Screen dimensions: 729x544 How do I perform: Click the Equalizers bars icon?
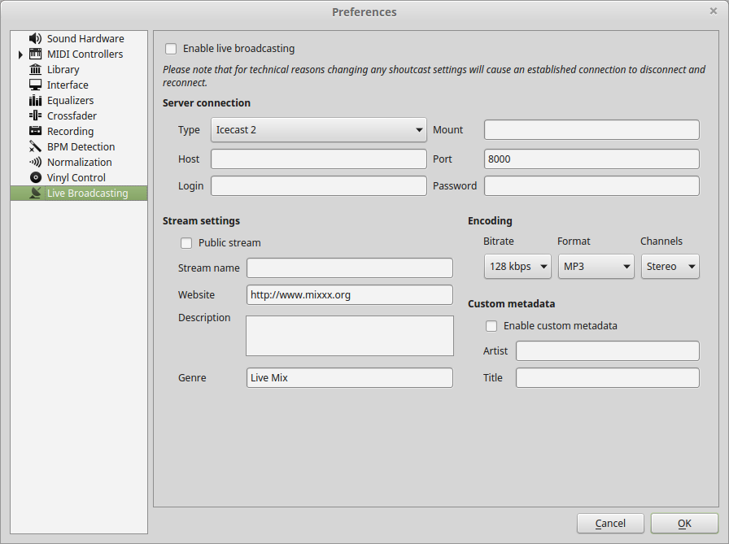pyautogui.click(x=35, y=101)
